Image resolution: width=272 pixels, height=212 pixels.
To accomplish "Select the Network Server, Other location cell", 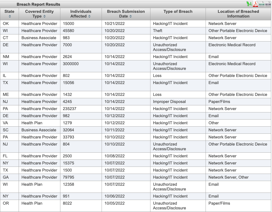I will point(238,178).
